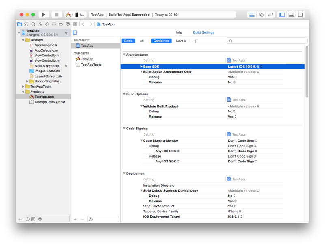
Task: Click the targets filter field
Action: tap(103, 219)
